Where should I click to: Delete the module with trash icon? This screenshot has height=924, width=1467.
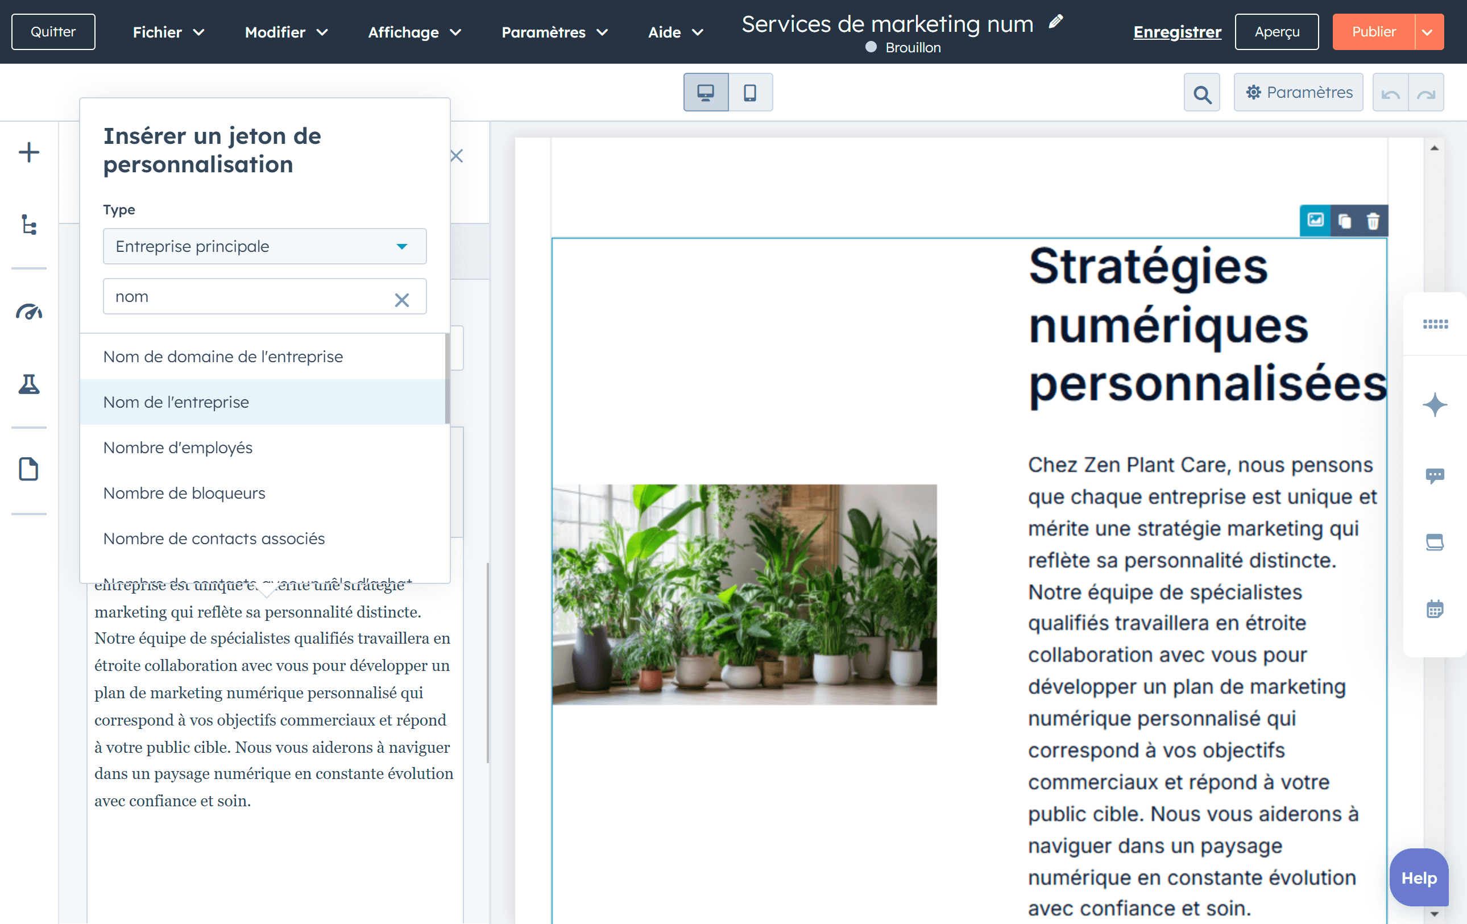click(1373, 221)
